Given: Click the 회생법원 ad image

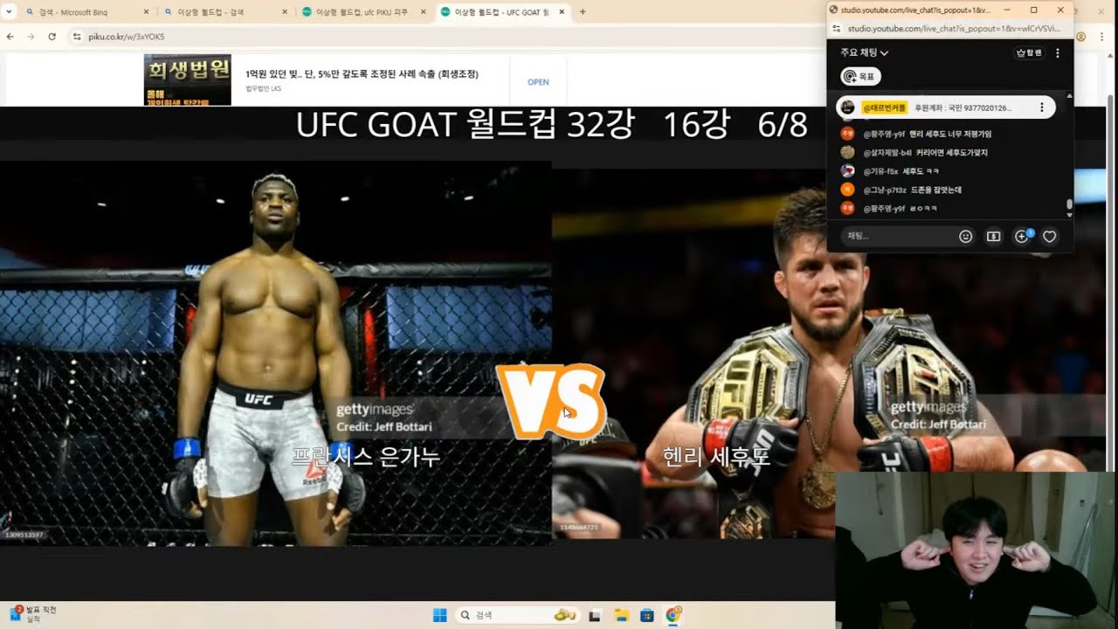Looking at the screenshot, I should point(188,79).
